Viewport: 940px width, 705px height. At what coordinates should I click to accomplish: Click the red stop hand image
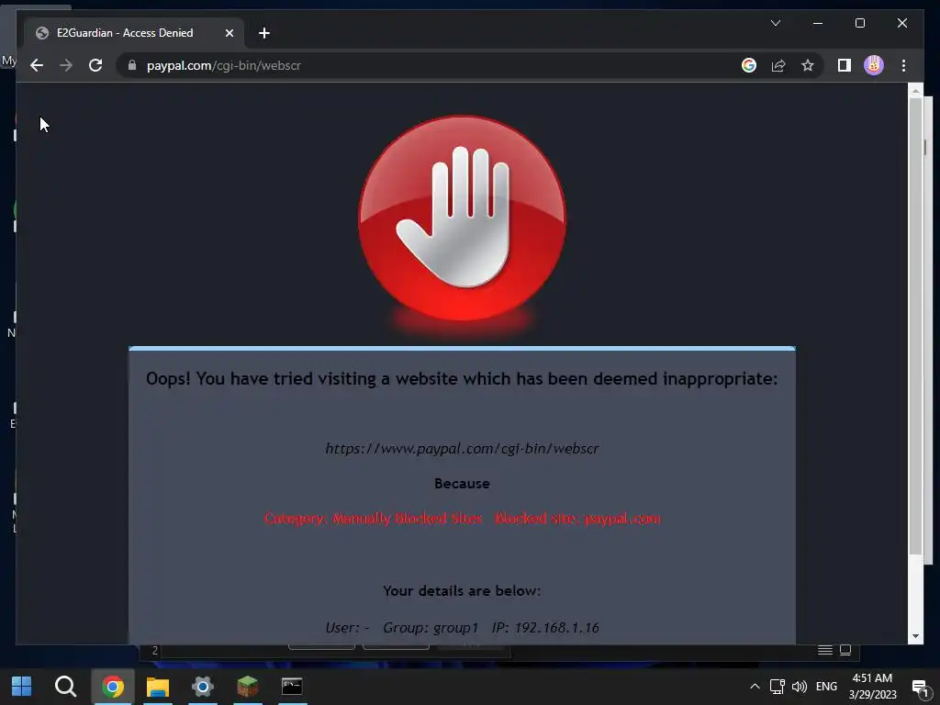click(462, 218)
